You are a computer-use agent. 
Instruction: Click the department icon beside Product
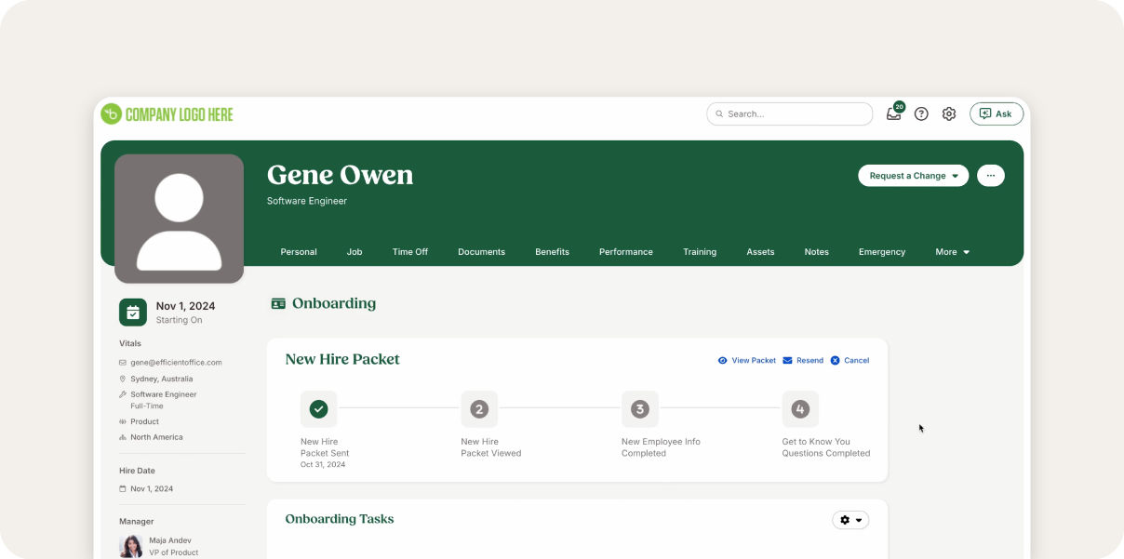pos(123,421)
